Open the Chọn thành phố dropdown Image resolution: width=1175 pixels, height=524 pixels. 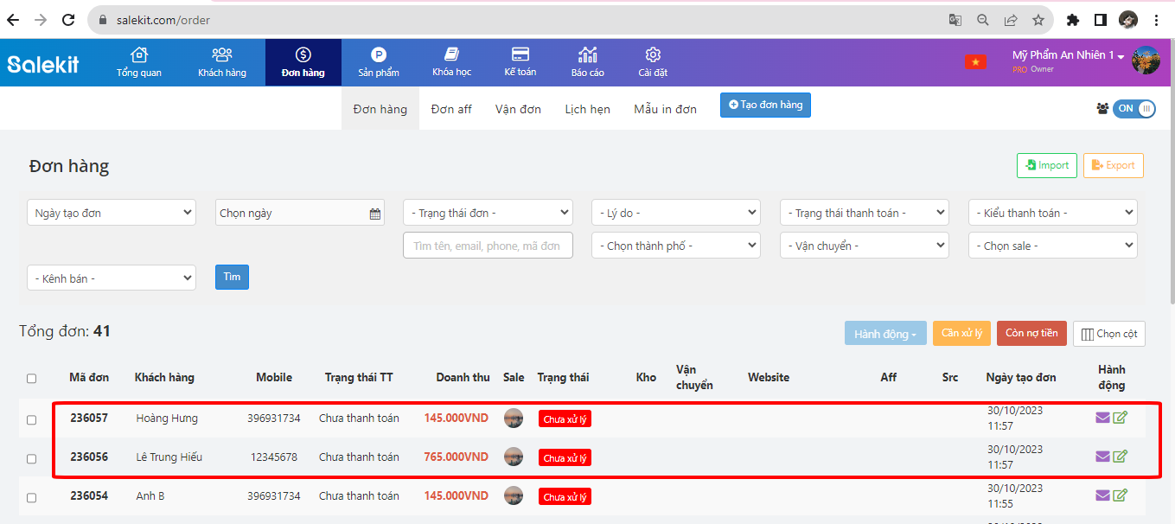click(x=676, y=246)
